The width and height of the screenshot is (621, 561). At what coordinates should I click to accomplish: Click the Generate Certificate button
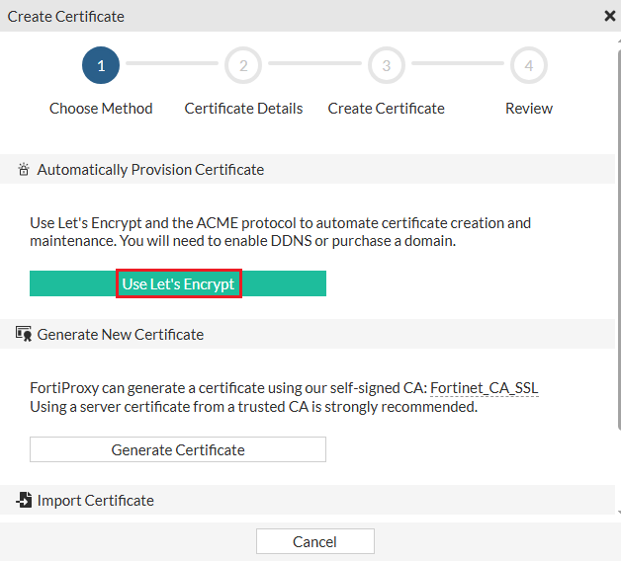[x=178, y=449]
